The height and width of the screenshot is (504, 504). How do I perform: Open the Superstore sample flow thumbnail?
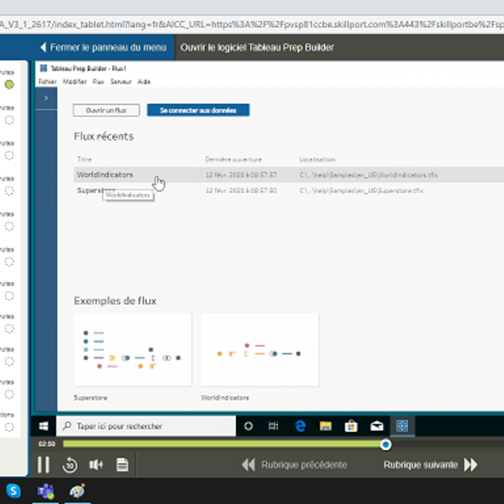(132, 350)
